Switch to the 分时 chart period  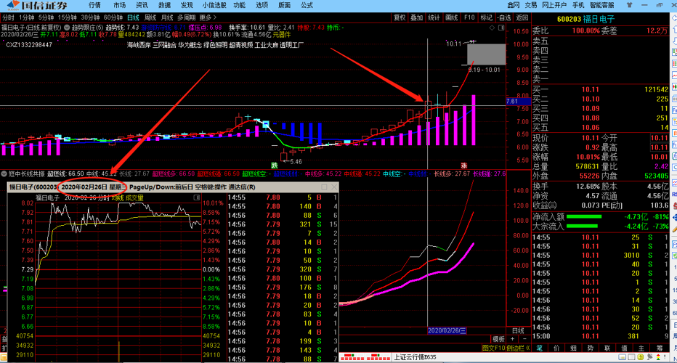(x=8, y=17)
